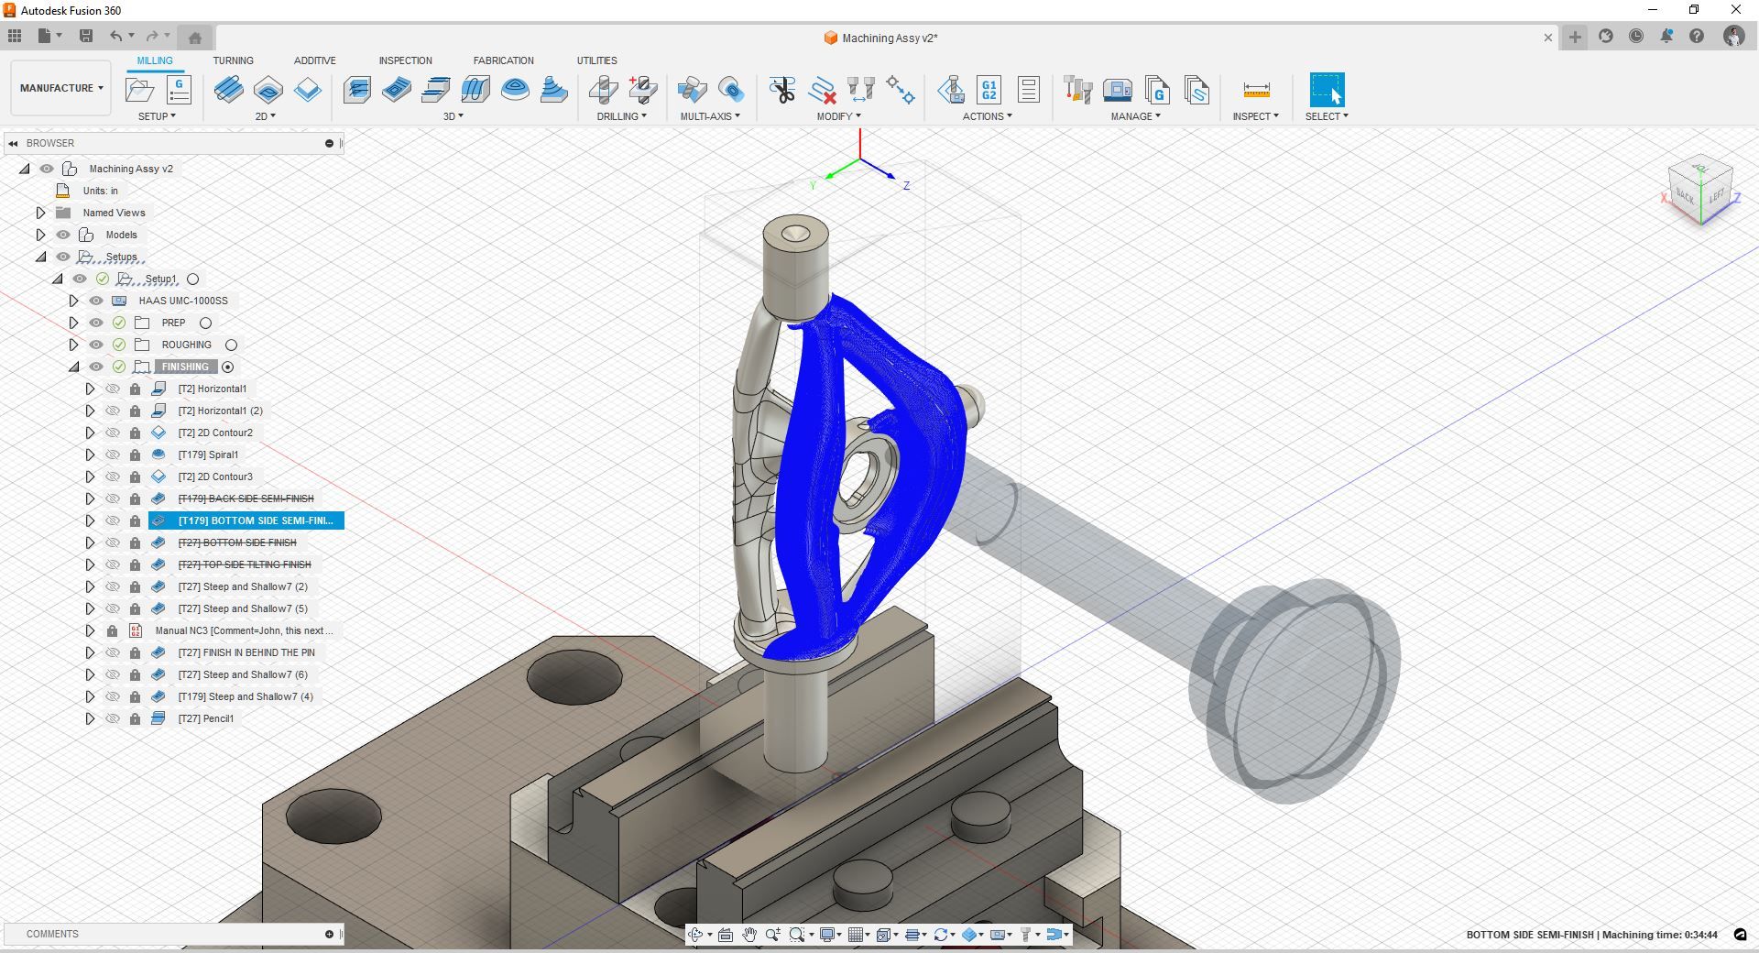Select the 2D Pocket tool
The width and height of the screenshot is (1759, 953).
pyautogui.click(x=268, y=90)
